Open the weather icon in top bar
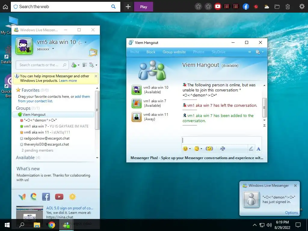 [266, 7]
